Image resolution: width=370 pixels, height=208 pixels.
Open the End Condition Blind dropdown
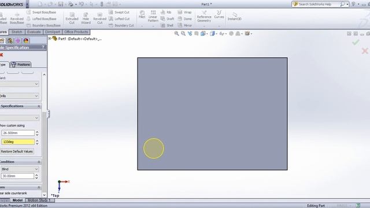[20, 169]
